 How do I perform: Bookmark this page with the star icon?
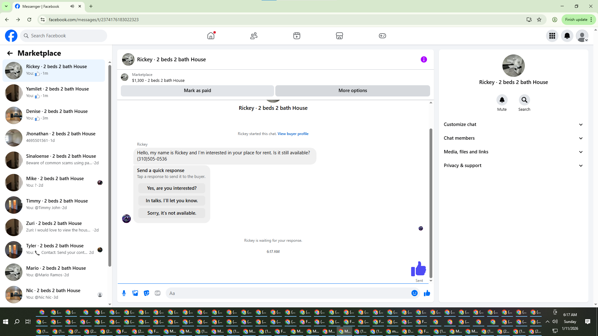coord(539,20)
